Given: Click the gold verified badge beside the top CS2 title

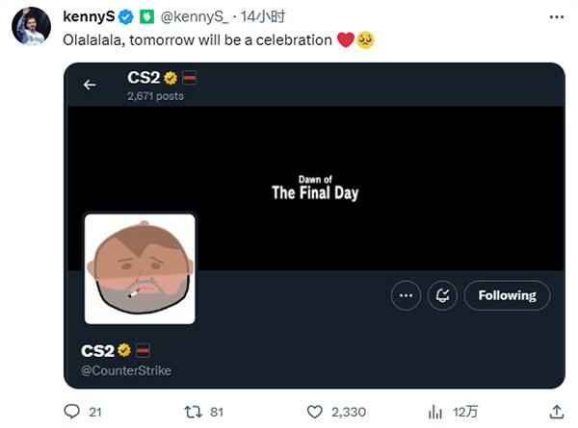Looking at the screenshot, I should [170, 77].
